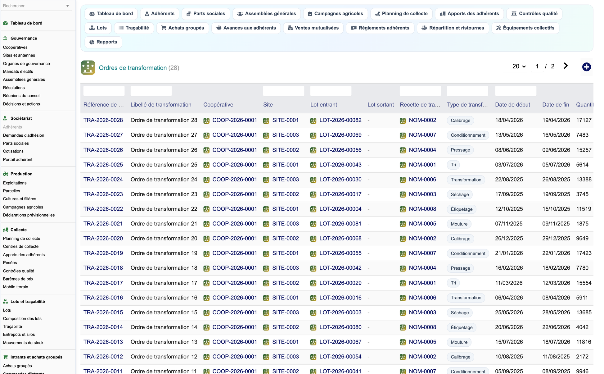Screen dimensions: 604x374
Task: Click the cooperative icon in row TRA-2026-0028
Action: tap(206, 121)
